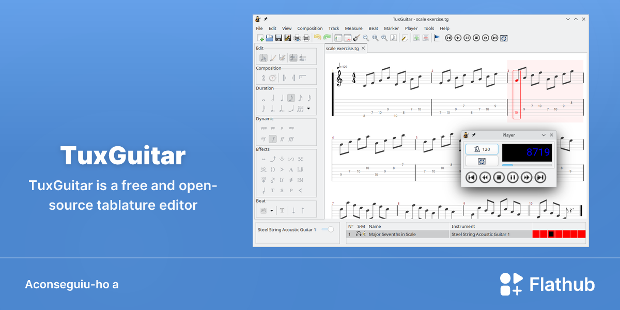Select the 'fff' dynamic

(291, 138)
